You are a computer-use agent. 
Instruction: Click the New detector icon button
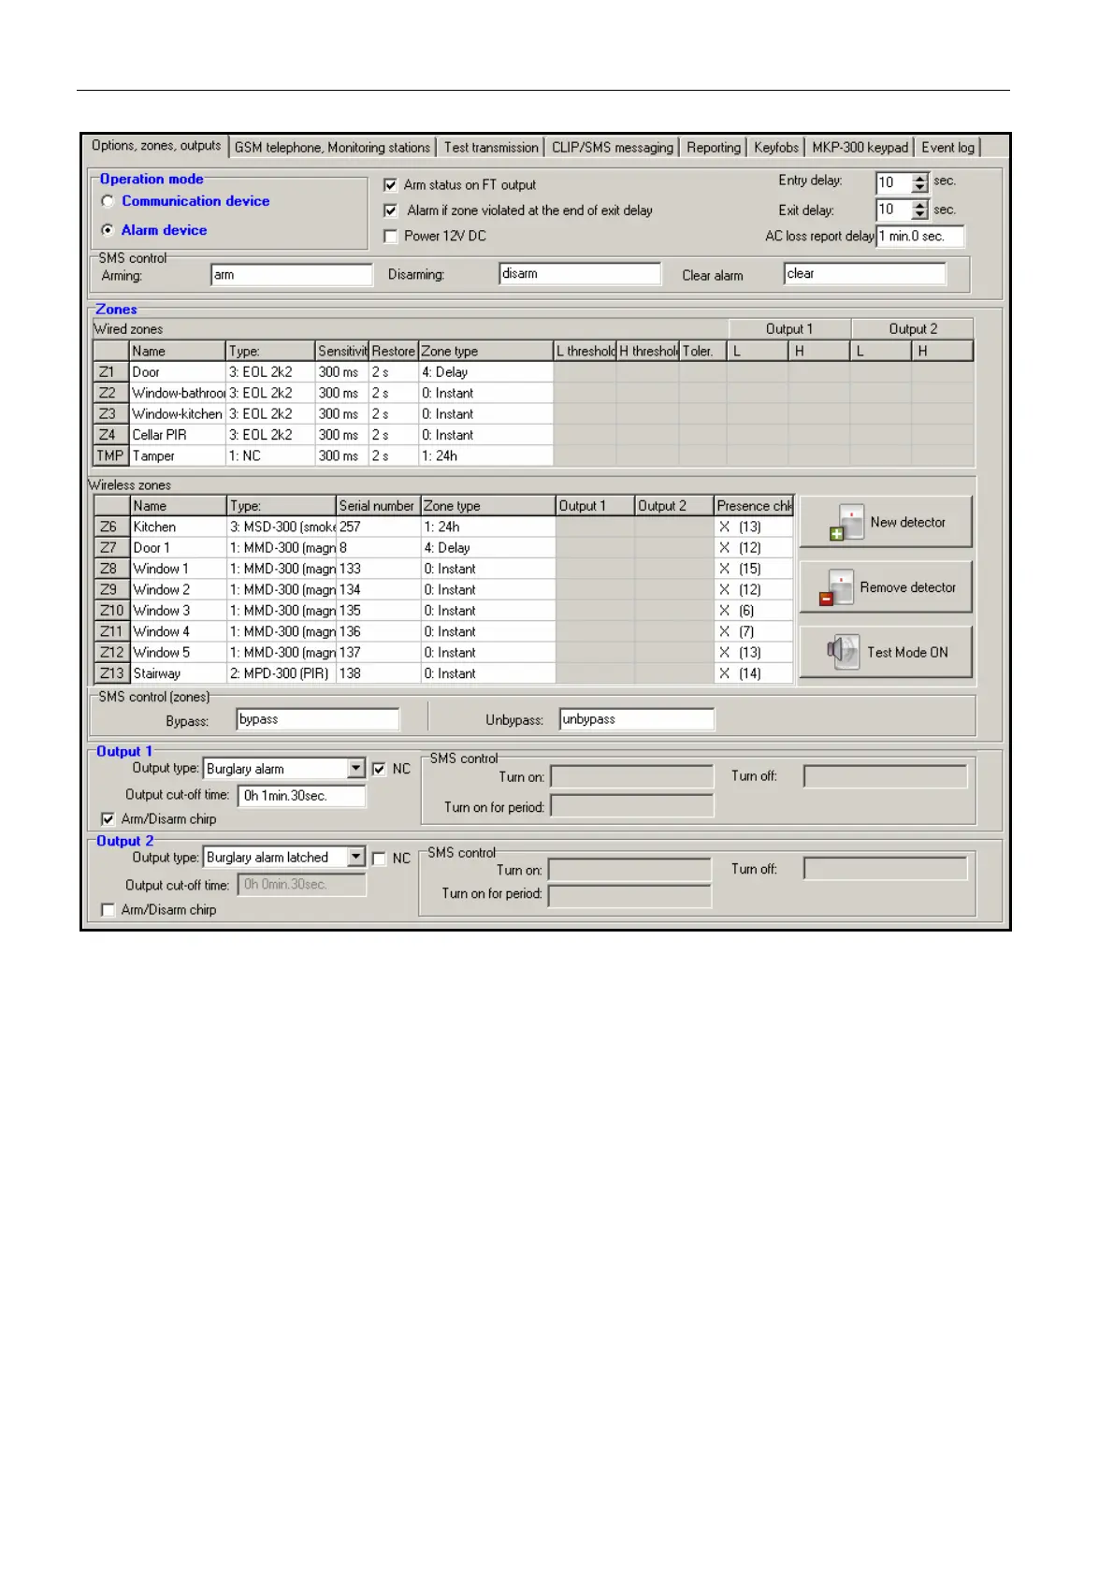pos(885,522)
